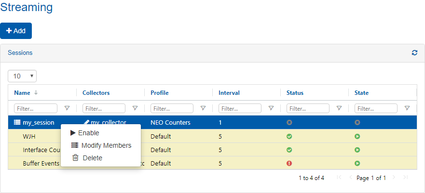Select Modify Members in the context menu
This screenshot has height=193, width=425.
point(106,145)
